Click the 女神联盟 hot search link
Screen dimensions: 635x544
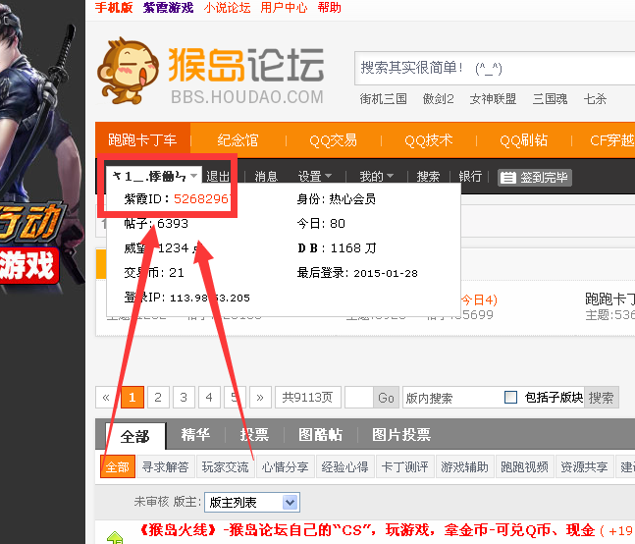[x=493, y=99]
